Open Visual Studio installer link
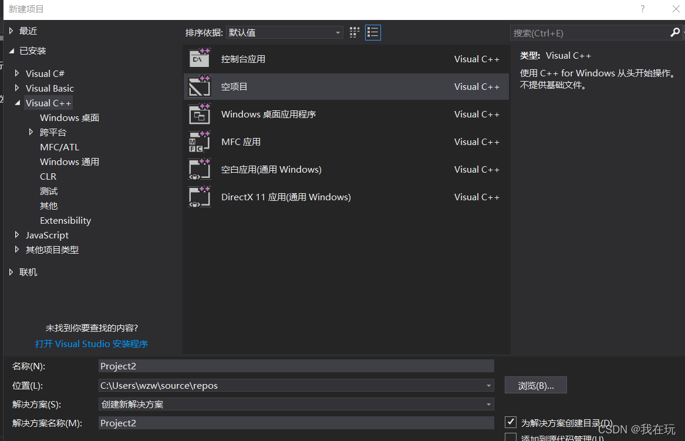The width and height of the screenshot is (685, 441). tap(92, 344)
